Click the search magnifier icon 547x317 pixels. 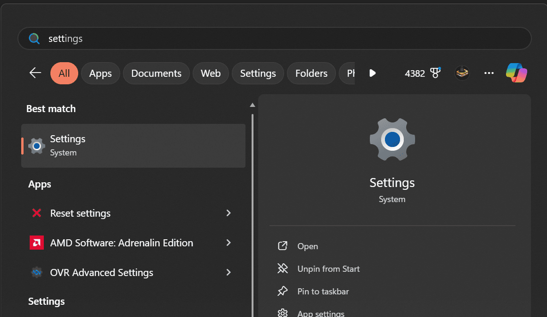click(34, 39)
